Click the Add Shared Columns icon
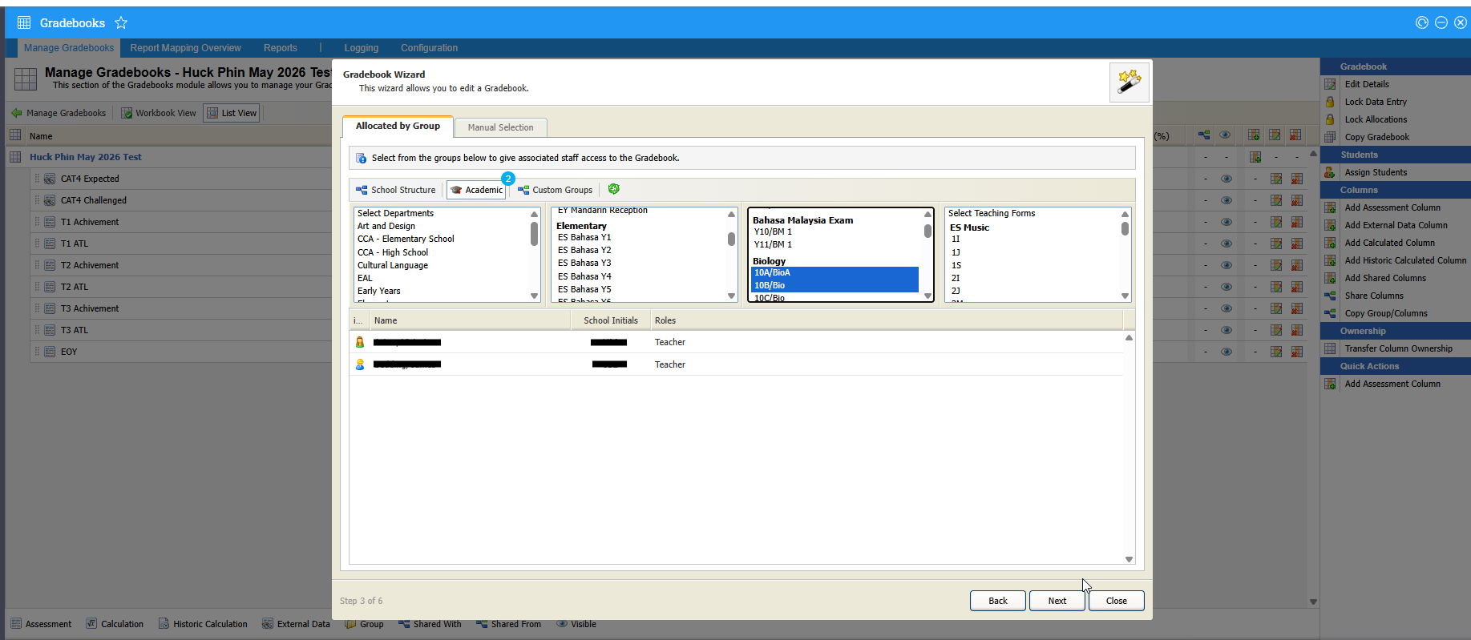Viewport: 1471px width, 640px height. (1330, 278)
